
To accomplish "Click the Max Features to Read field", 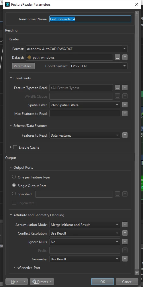I will pos(85,113).
